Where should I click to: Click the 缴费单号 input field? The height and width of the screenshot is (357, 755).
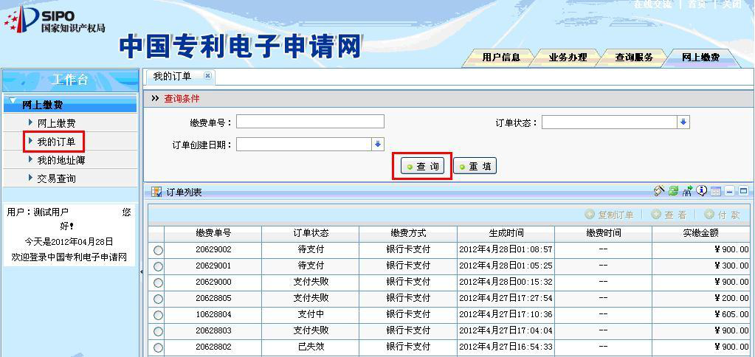coord(310,122)
